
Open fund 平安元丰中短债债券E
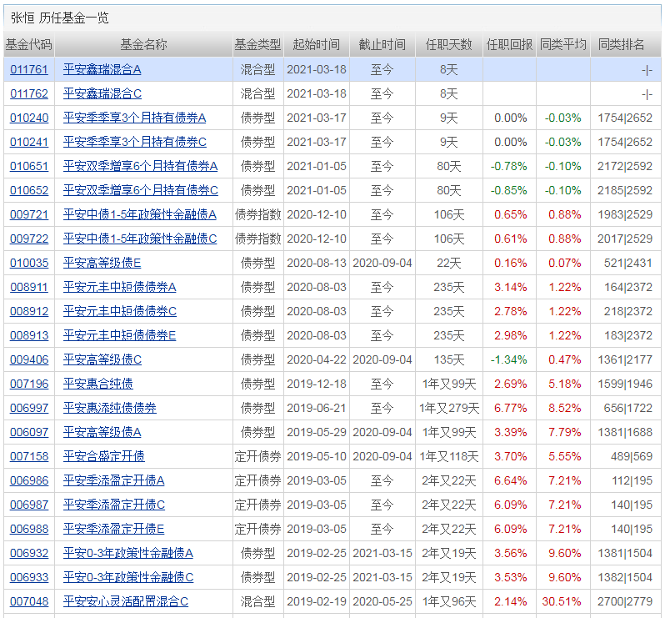[x=120, y=336]
